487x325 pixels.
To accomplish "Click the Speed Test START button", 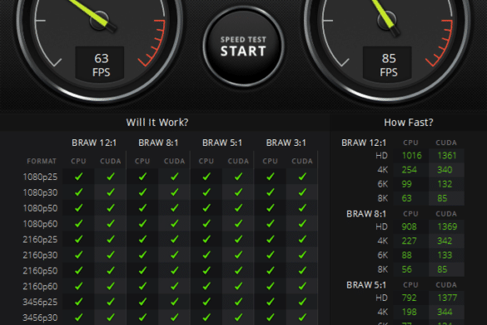I will 243,47.
